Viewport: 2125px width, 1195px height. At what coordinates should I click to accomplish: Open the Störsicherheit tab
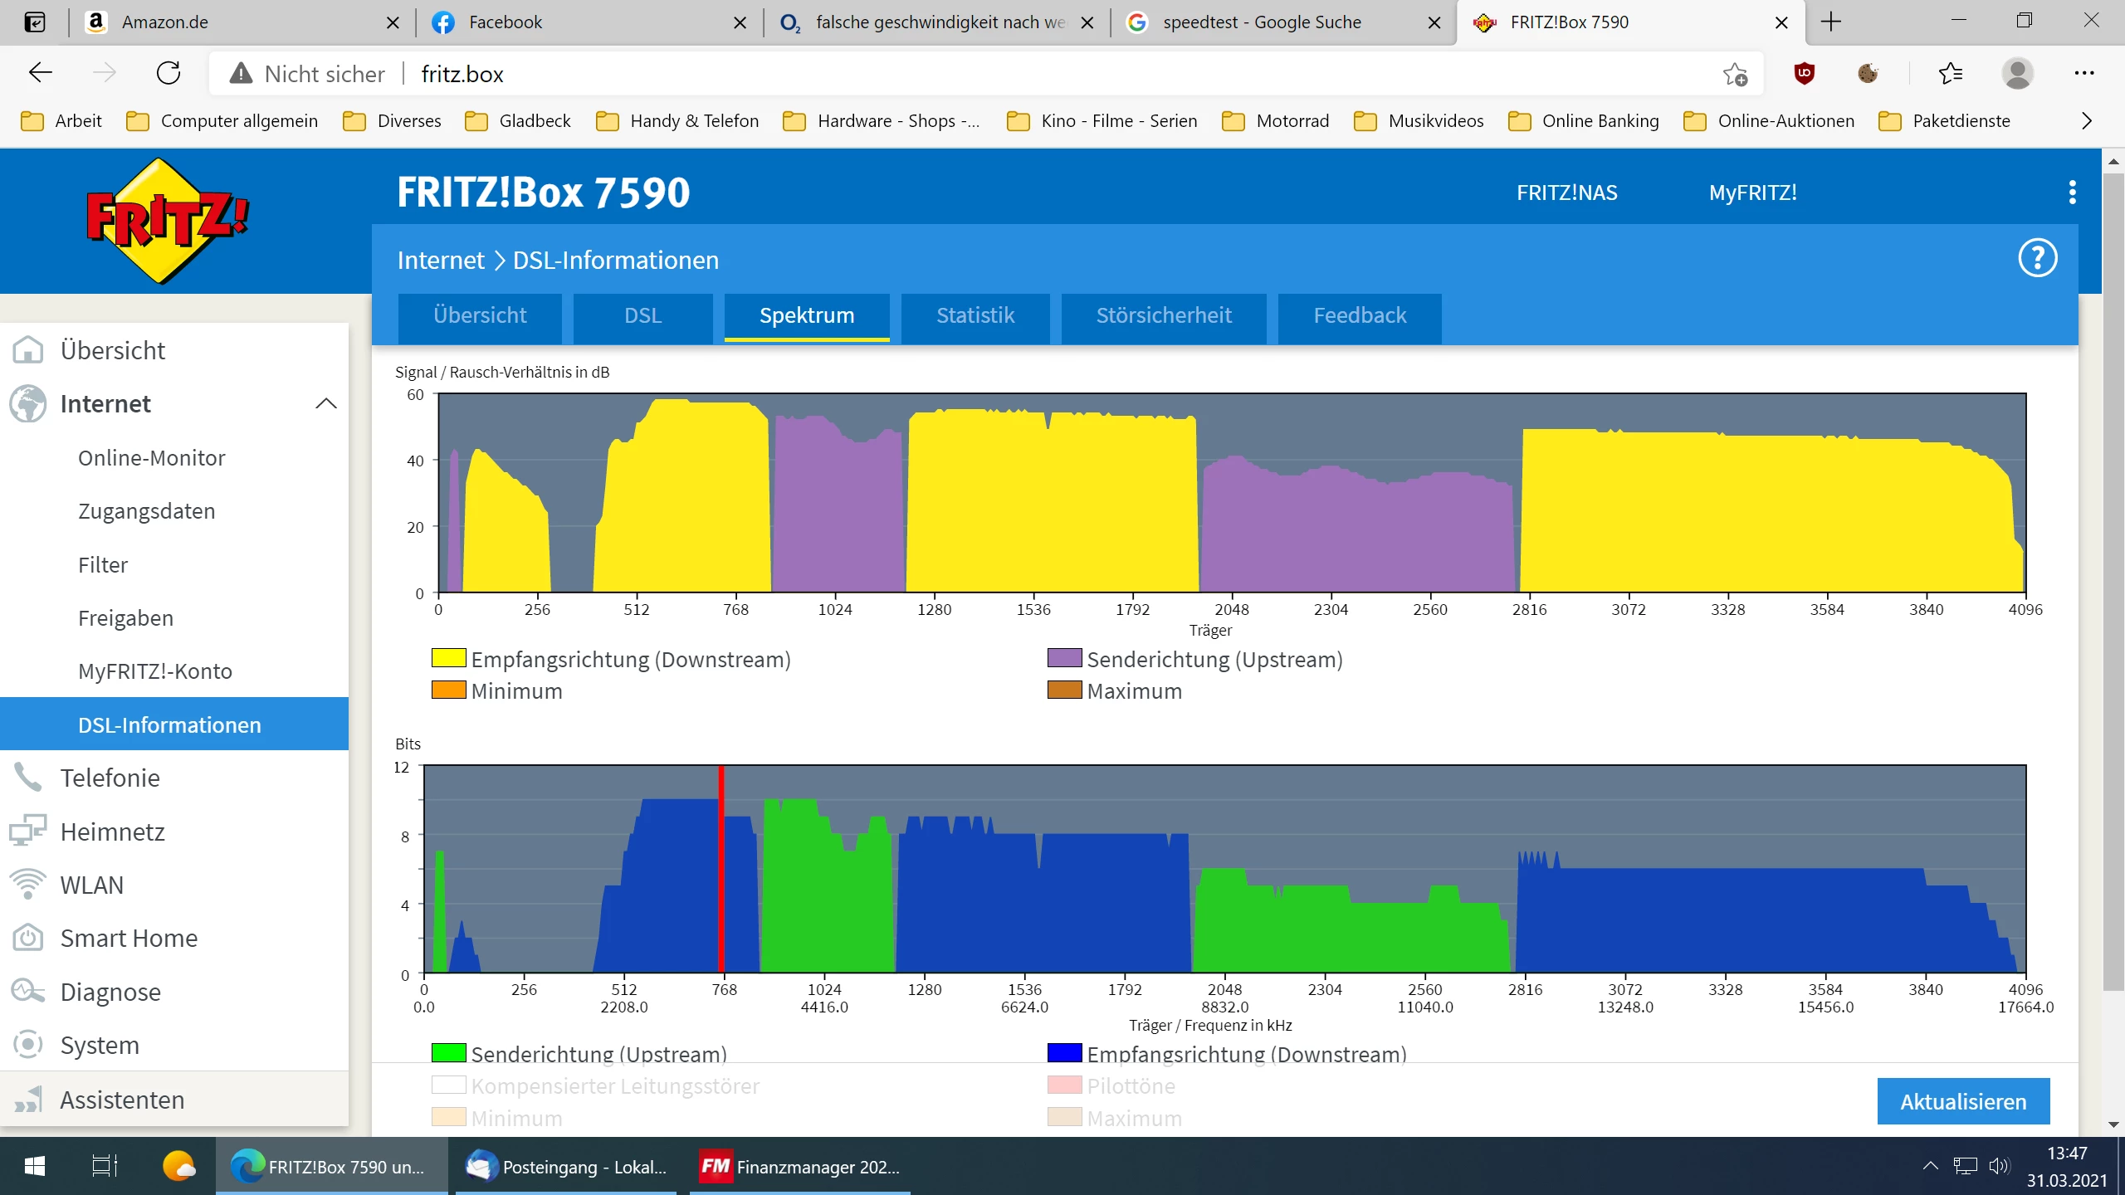[1163, 316]
